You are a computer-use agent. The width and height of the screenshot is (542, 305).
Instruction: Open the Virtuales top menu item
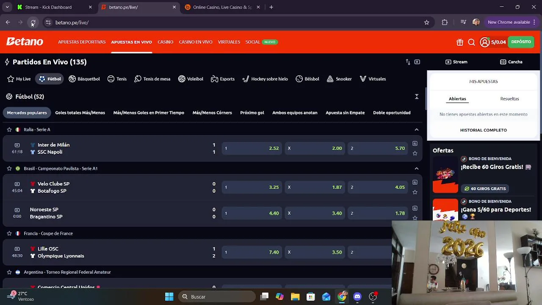pyautogui.click(x=229, y=42)
